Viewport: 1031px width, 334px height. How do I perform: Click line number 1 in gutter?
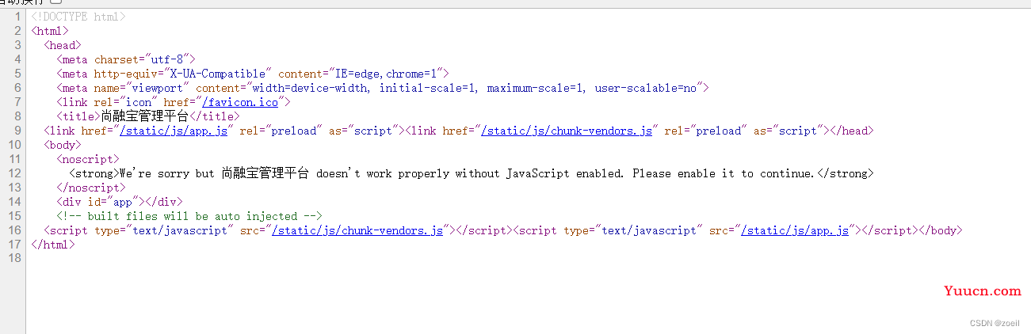click(x=18, y=17)
